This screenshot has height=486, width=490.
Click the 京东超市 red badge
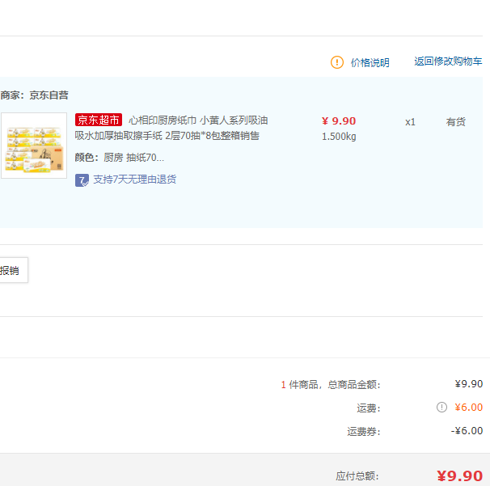click(x=99, y=120)
